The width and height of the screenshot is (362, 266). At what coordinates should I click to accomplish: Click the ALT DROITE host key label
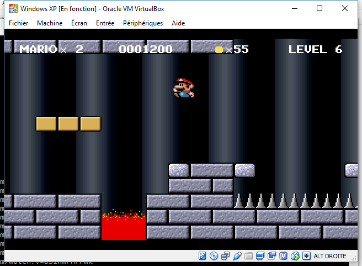(330, 256)
